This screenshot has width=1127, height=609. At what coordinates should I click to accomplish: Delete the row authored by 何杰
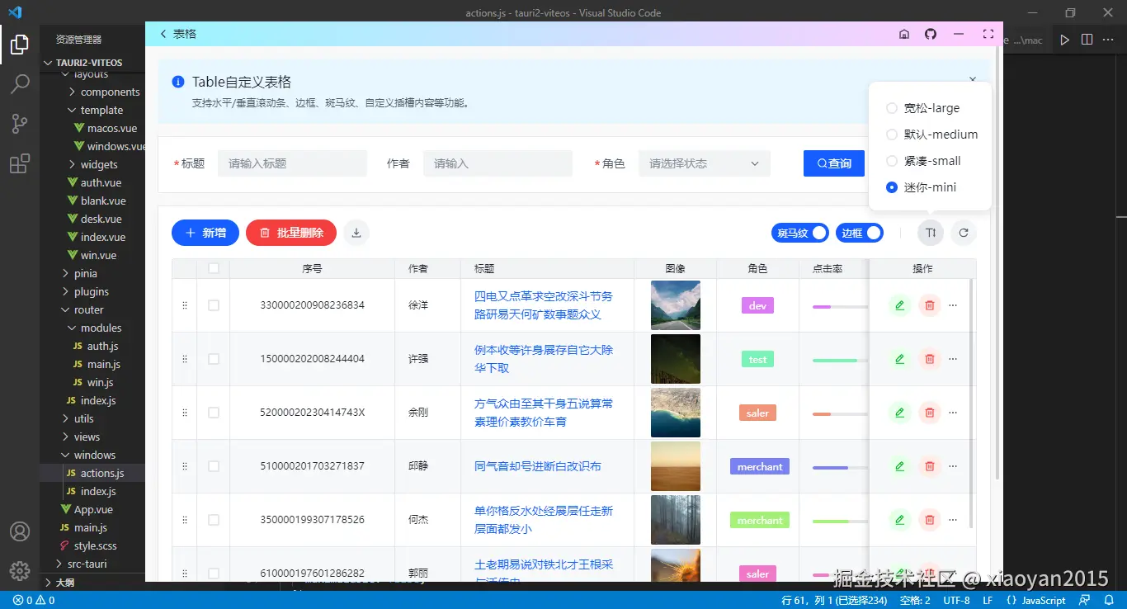(x=930, y=520)
